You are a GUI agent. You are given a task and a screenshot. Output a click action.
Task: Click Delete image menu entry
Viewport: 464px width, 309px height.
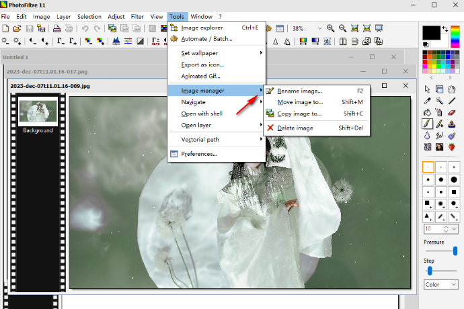[295, 128]
